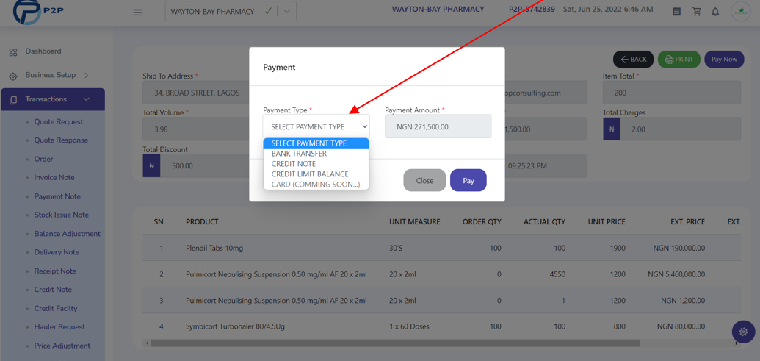Click the Business Setup gear icon
The height and width of the screenshot is (361, 760).
click(x=13, y=76)
